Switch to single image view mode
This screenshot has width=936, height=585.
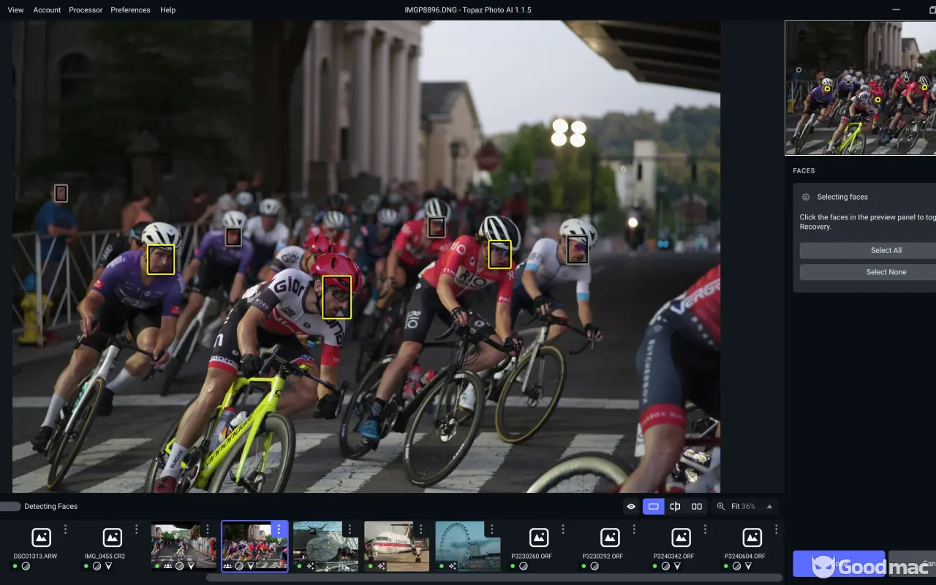coord(653,506)
